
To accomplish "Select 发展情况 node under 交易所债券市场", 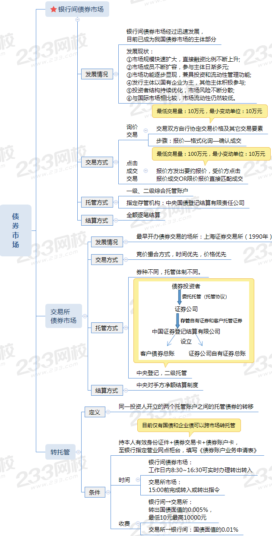I will point(107,242).
